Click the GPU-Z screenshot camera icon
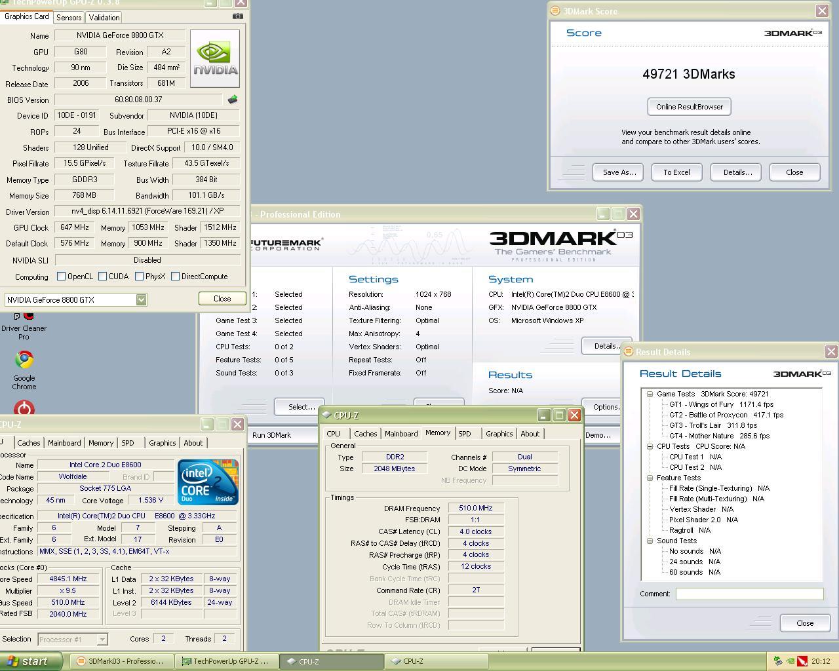Viewport: 839px width, 671px height. coord(237,16)
